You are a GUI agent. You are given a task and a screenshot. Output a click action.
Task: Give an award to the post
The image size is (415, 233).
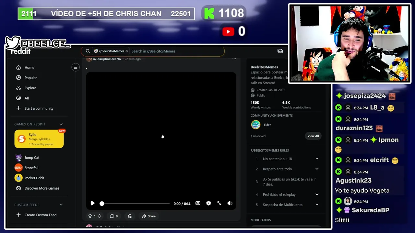(130, 216)
